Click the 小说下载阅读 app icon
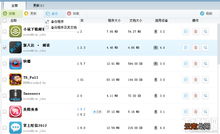This screenshot has height=134, width=220. click(x=16, y=31)
